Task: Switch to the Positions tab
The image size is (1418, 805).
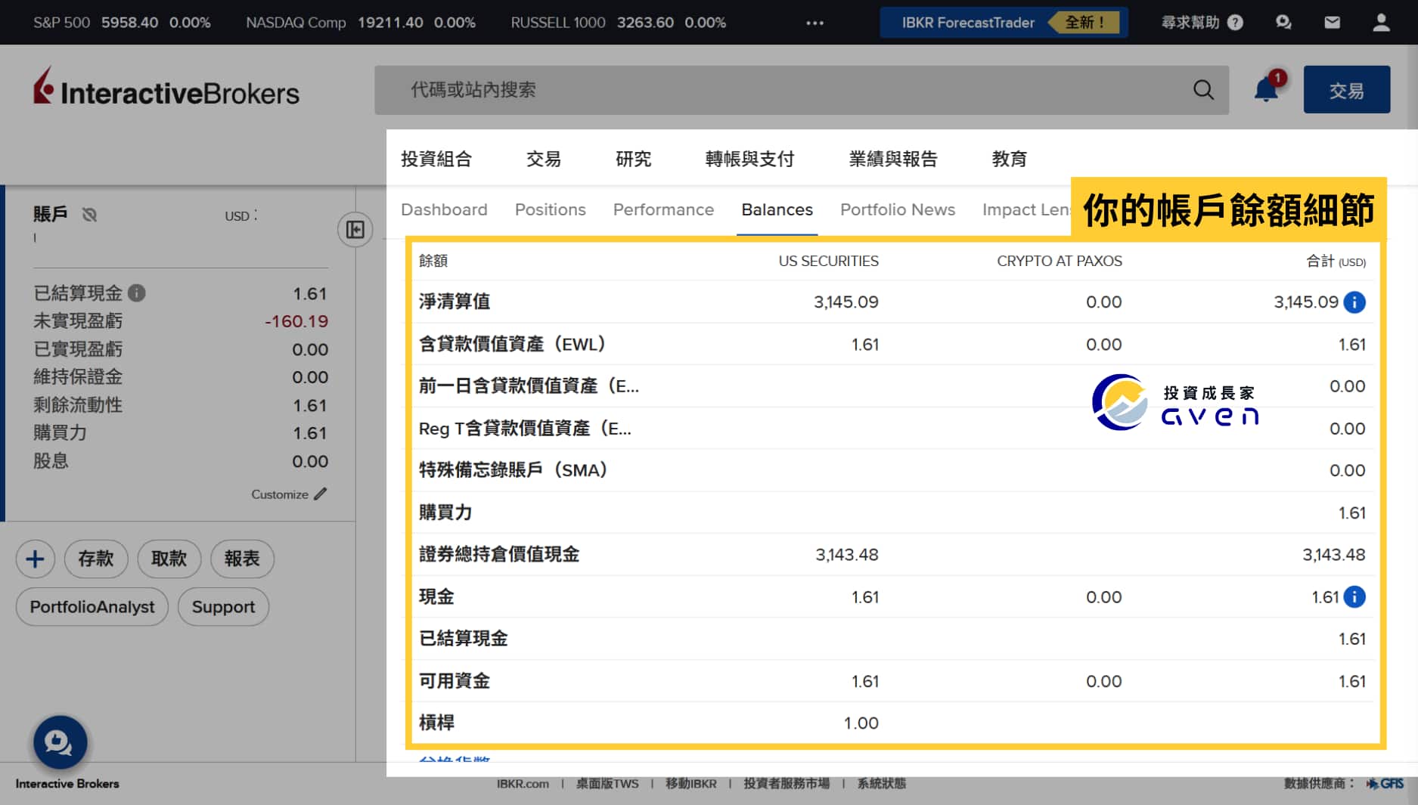Action: (x=551, y=209)
